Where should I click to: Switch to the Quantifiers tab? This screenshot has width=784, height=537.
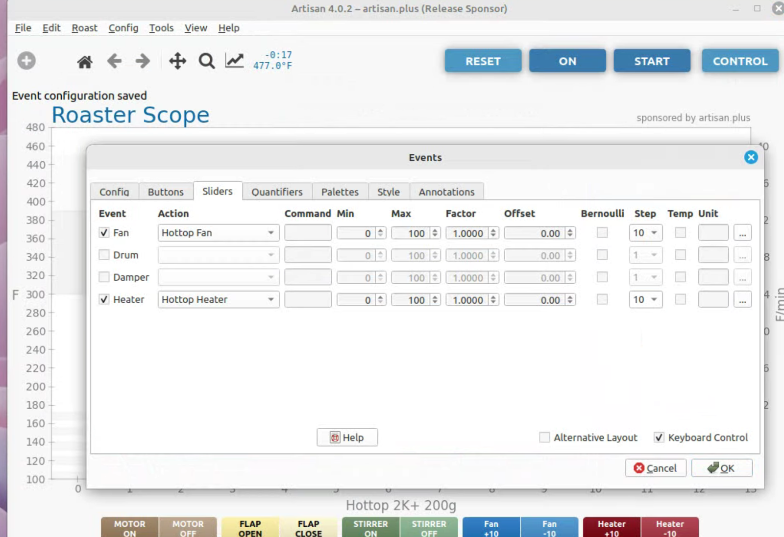pyautogui.click(x=277, y=192)
